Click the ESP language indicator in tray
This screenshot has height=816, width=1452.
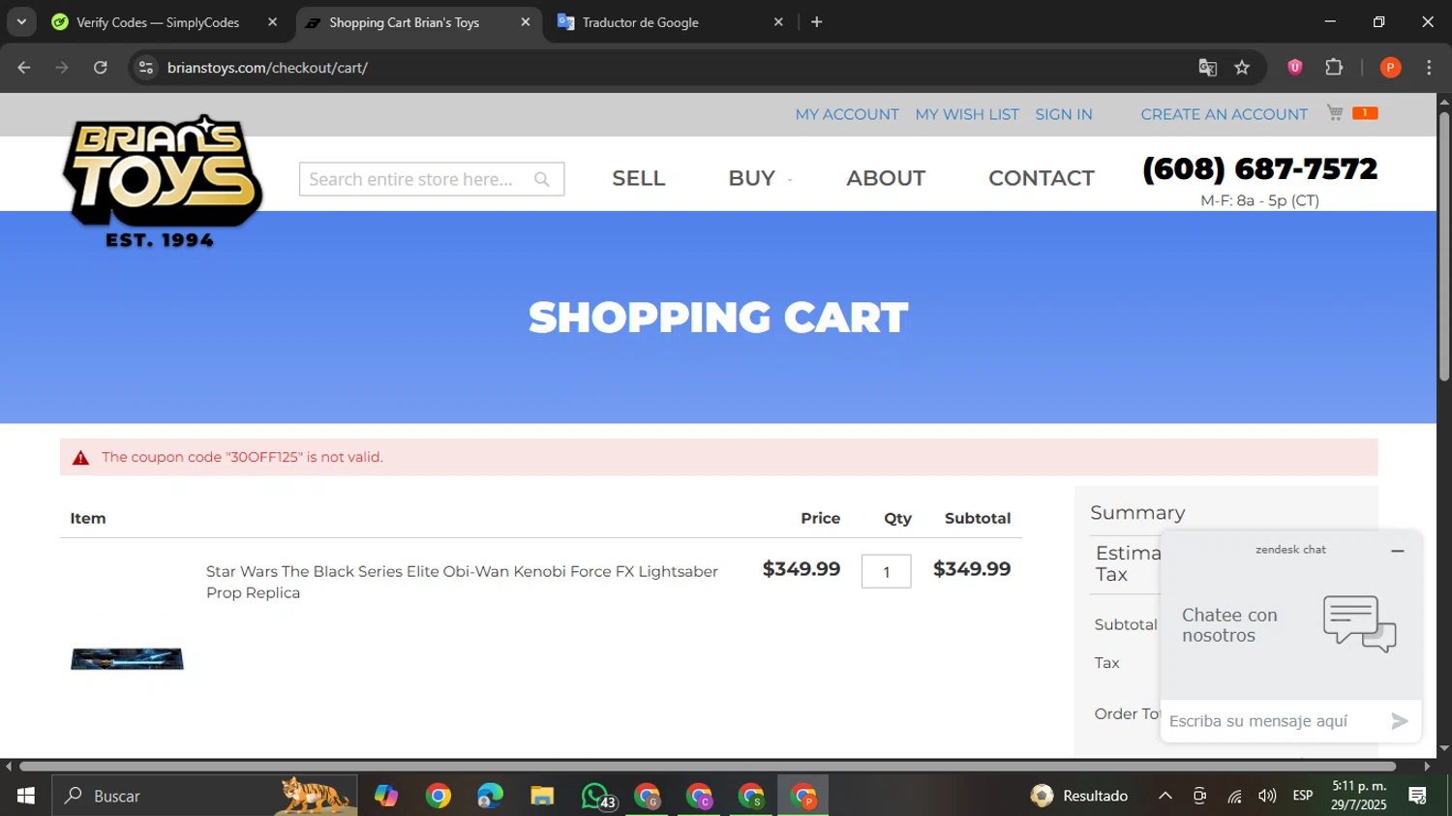coord(1303,796)
